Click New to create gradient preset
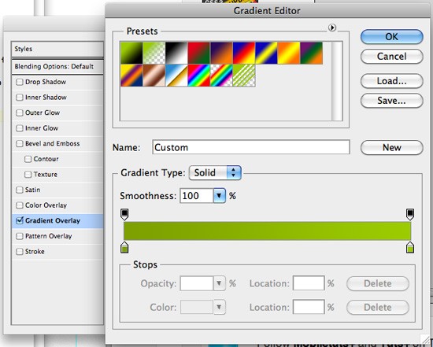The height and width of the screenshot is (347, 433). 391,147
